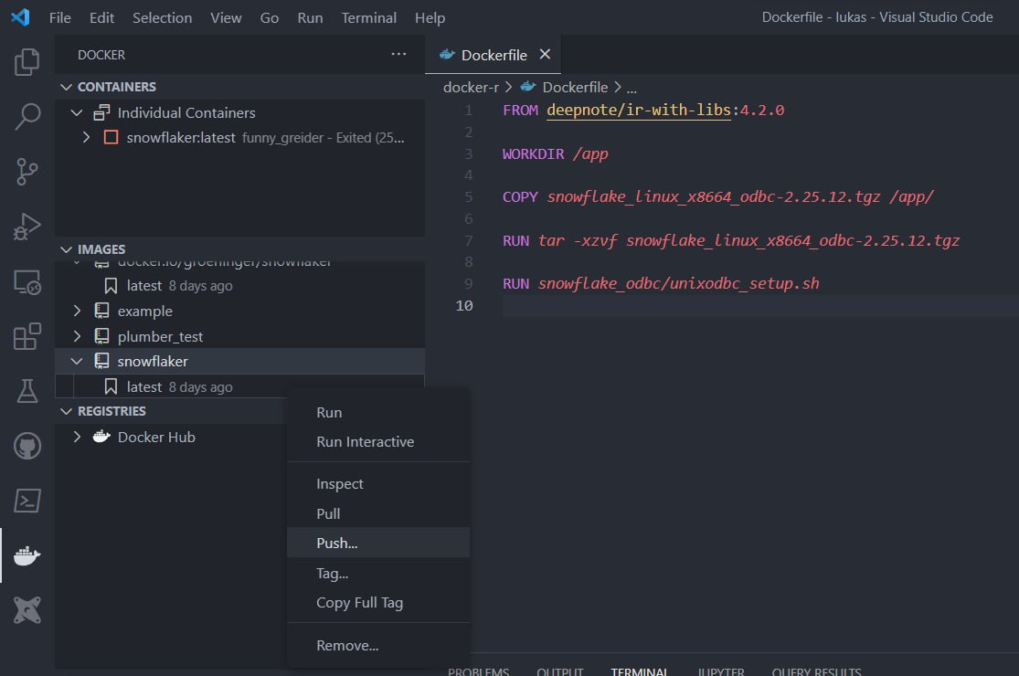Viewport: 1019px width, 676px height.
Task: Click the snowflaker image repository icon
Action: tap(101, 361)
